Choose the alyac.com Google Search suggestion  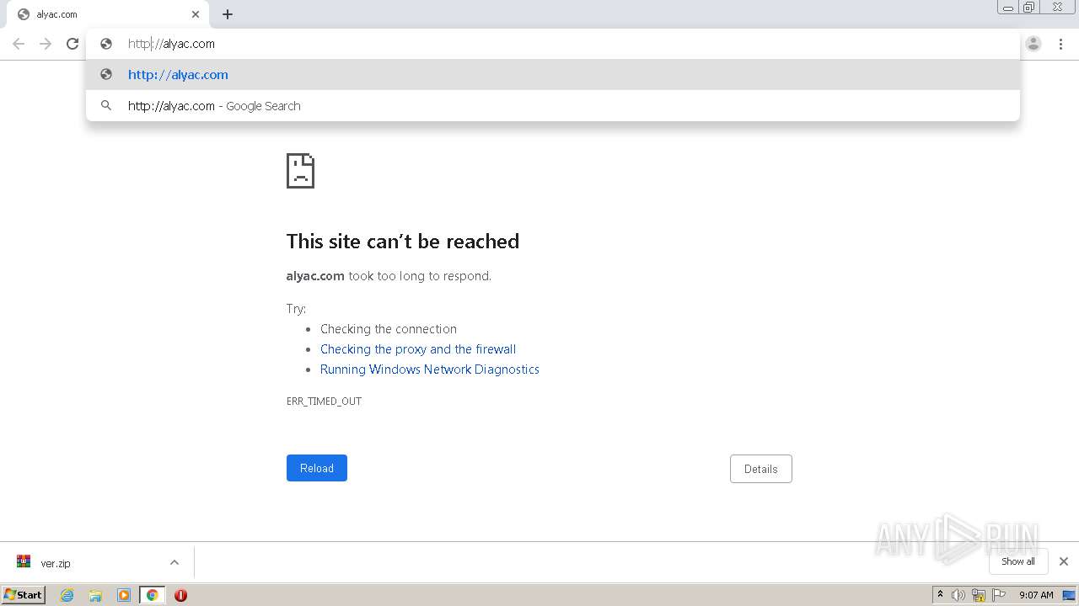click(553, 106)
